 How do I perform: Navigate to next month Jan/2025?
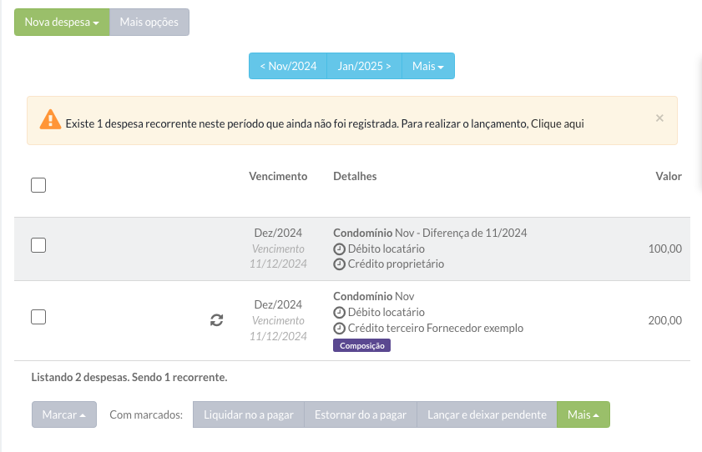click(x=365, y=67)
